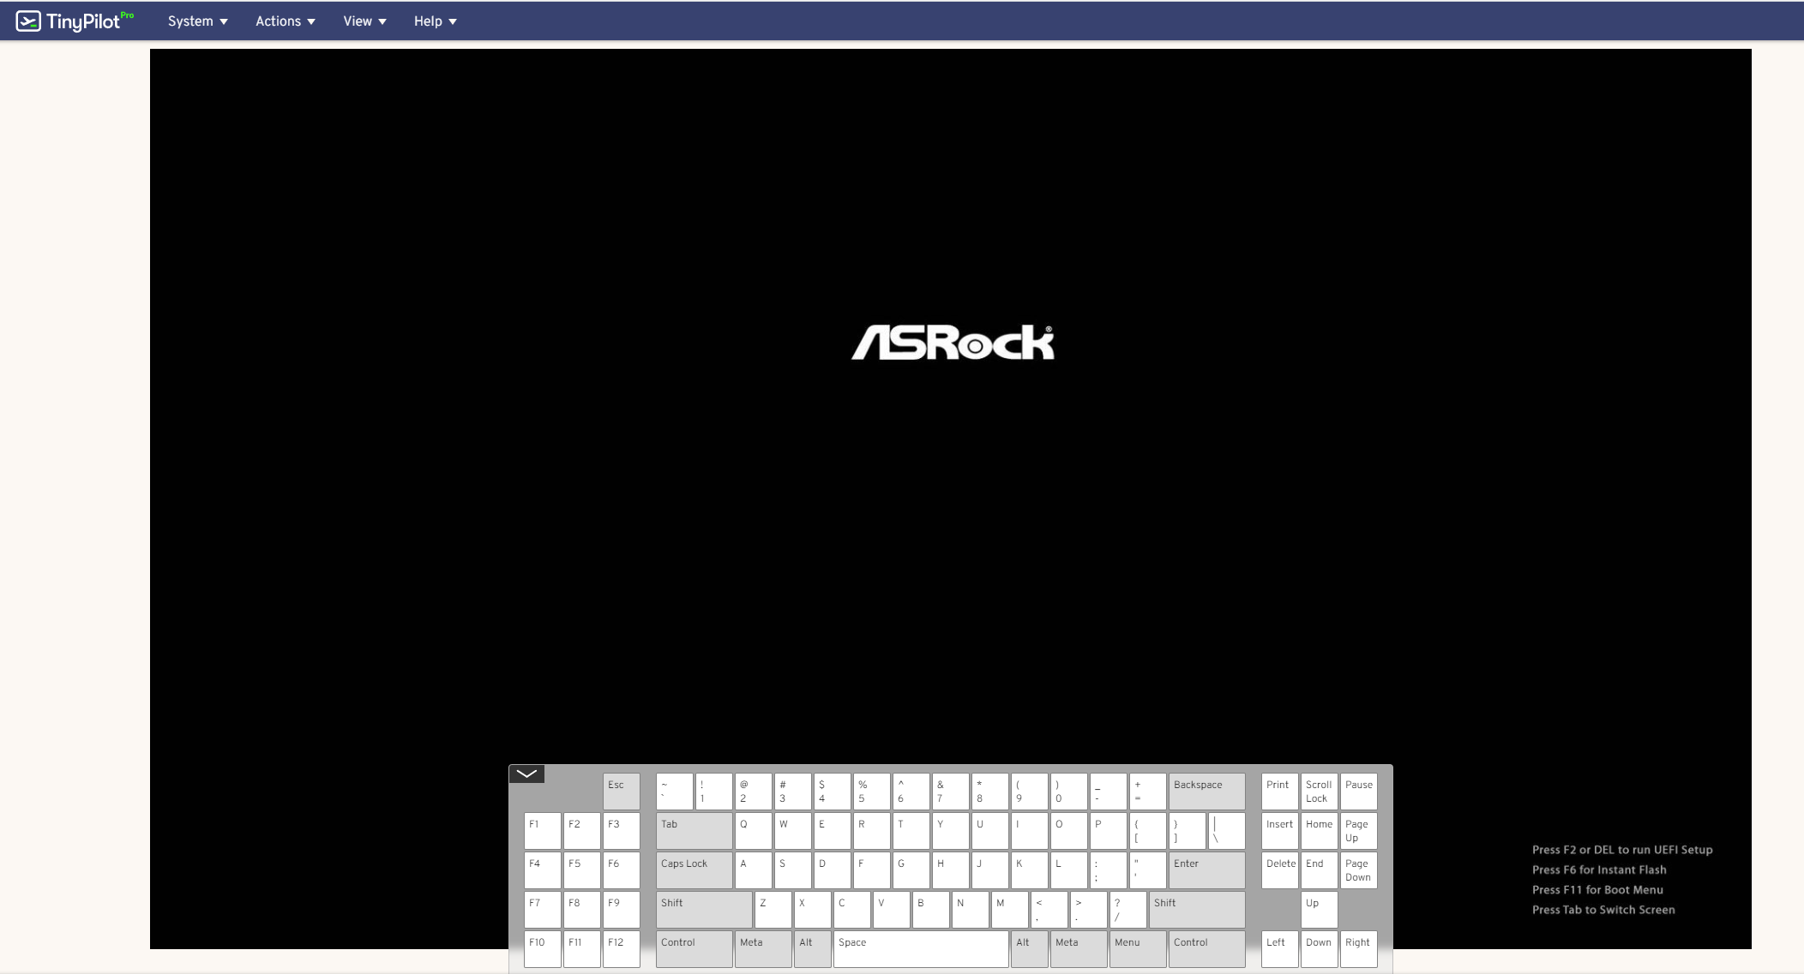The width and height of the screenshot is (1804, 974).
Task: Open the View dropdown menu
Action: [x=364, y=21]
